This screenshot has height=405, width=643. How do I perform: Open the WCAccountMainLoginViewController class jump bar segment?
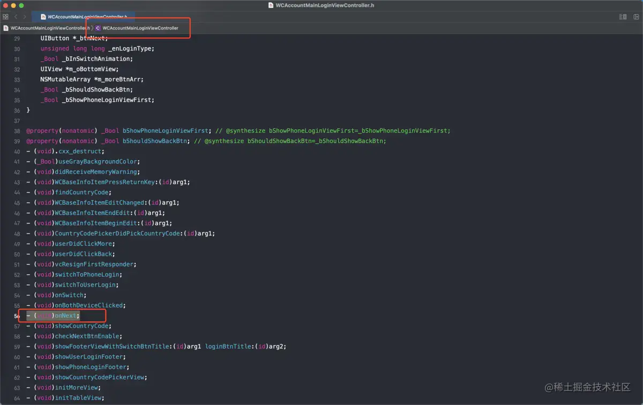(137, 28)
